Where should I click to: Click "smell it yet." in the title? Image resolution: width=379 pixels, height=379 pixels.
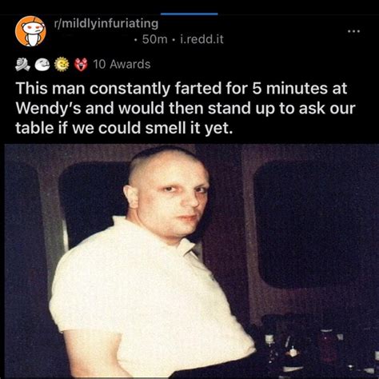point(189,129)
